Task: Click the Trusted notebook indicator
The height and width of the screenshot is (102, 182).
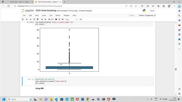Action: click(131, 15)
